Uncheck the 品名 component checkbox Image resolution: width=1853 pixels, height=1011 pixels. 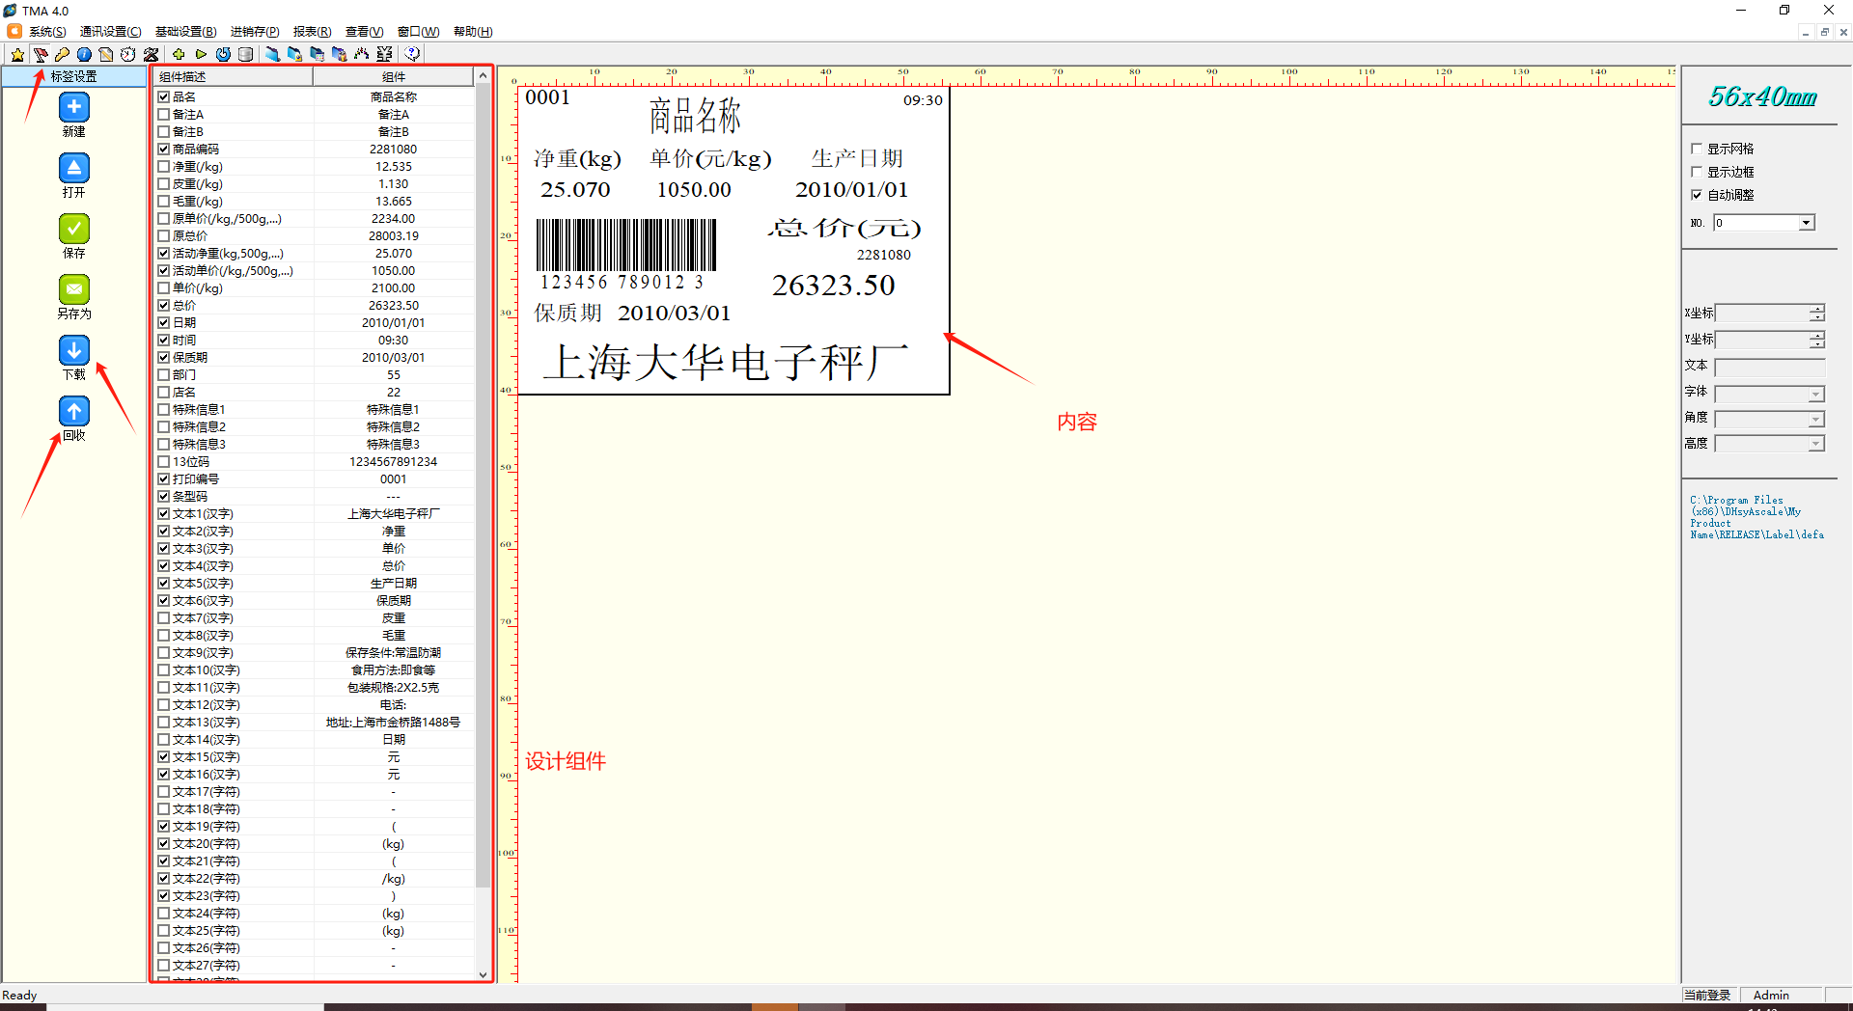click(x=164, y=96)
